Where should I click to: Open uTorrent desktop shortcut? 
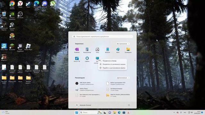(53, 4)
